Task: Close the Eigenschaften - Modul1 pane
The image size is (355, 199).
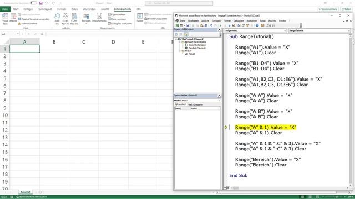Action: (219, 96)
